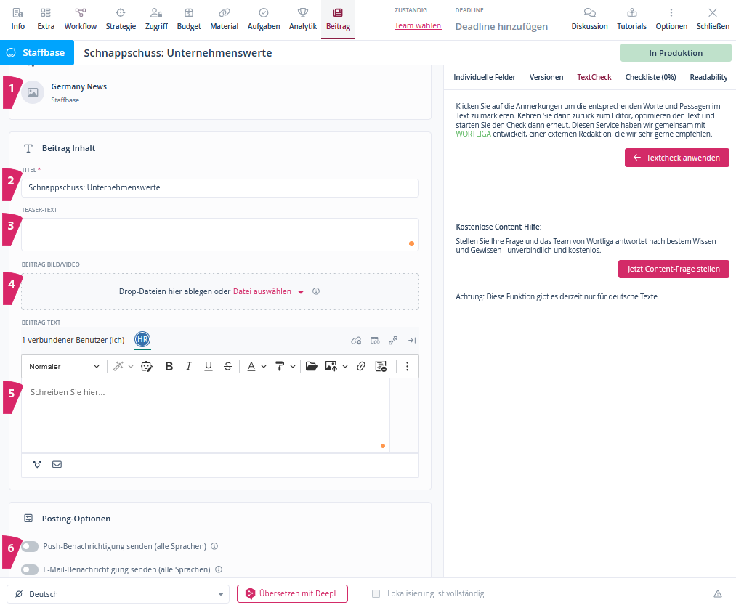Click Textcheck anwenden button
The image size is (736, 605).
[676, 158]
